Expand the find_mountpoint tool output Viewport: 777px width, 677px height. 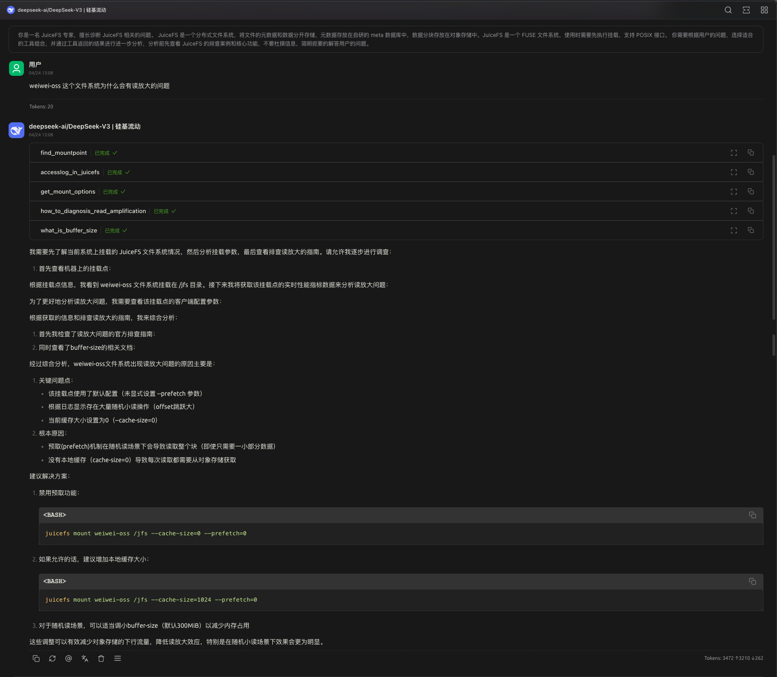tap(734, 153)
